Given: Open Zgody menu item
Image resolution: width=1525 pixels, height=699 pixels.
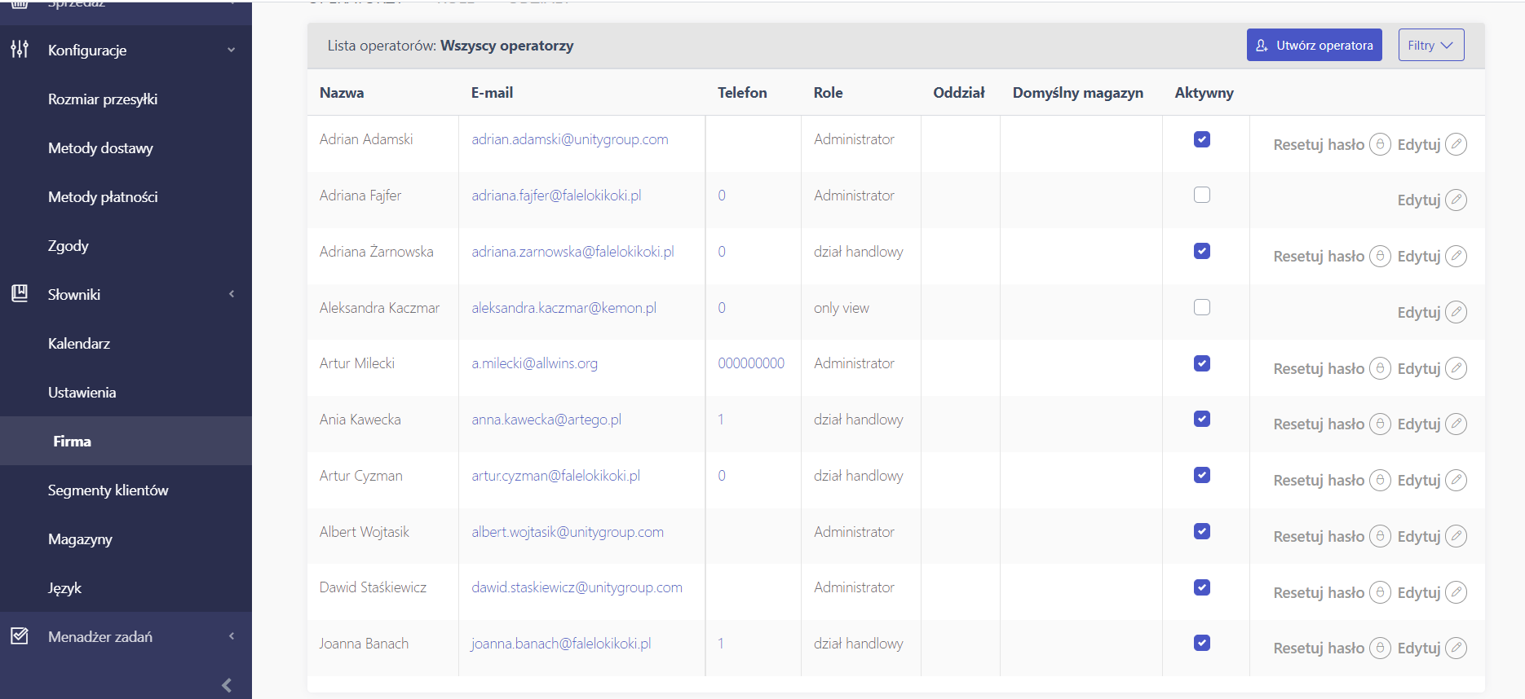Looking at the screenshot, I should pyautogui.click(x=69, y=245).
